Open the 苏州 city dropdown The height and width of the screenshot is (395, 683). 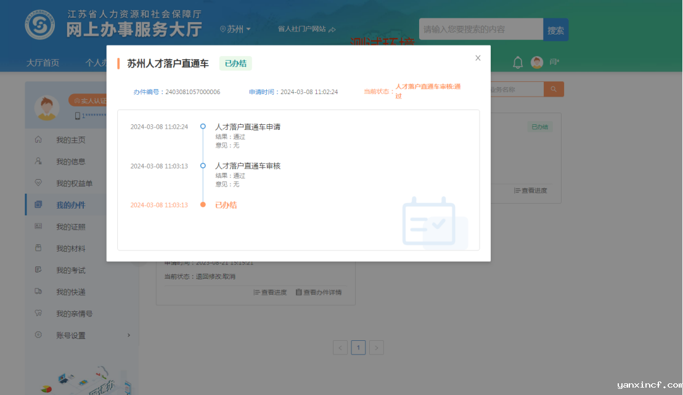[x=235, y=29]
